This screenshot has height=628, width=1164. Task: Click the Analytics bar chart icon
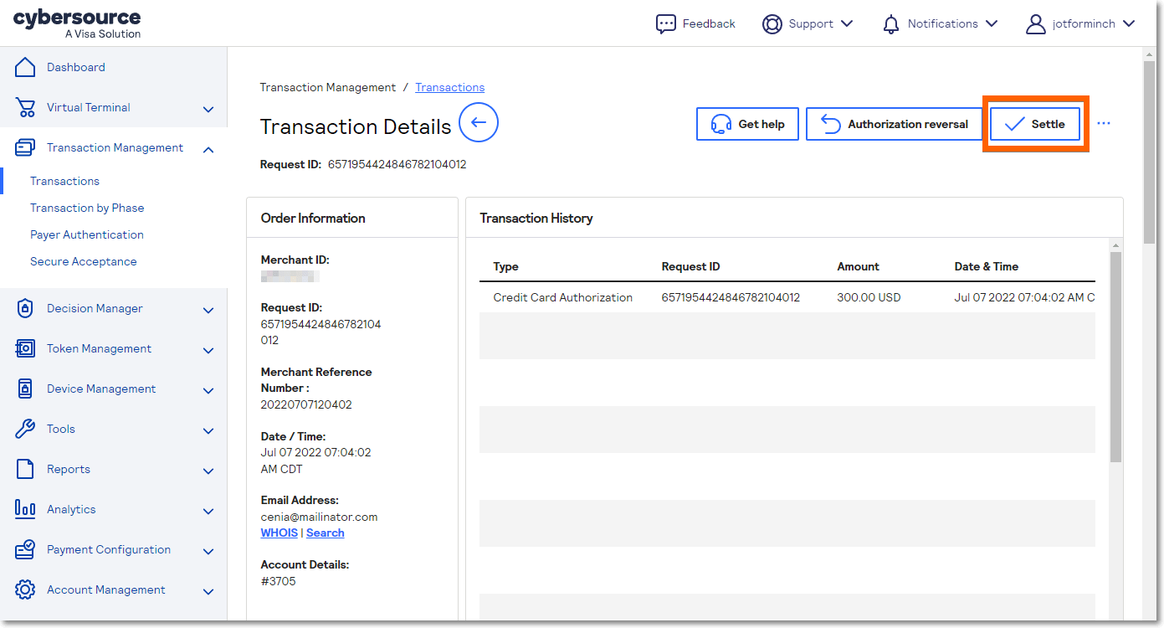coord(25,509)
